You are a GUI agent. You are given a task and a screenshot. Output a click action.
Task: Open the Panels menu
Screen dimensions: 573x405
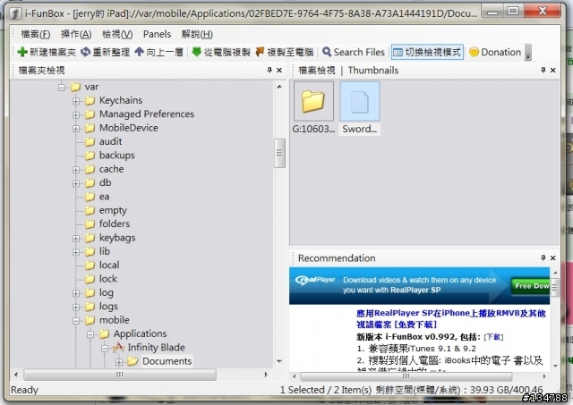[158, 34]
